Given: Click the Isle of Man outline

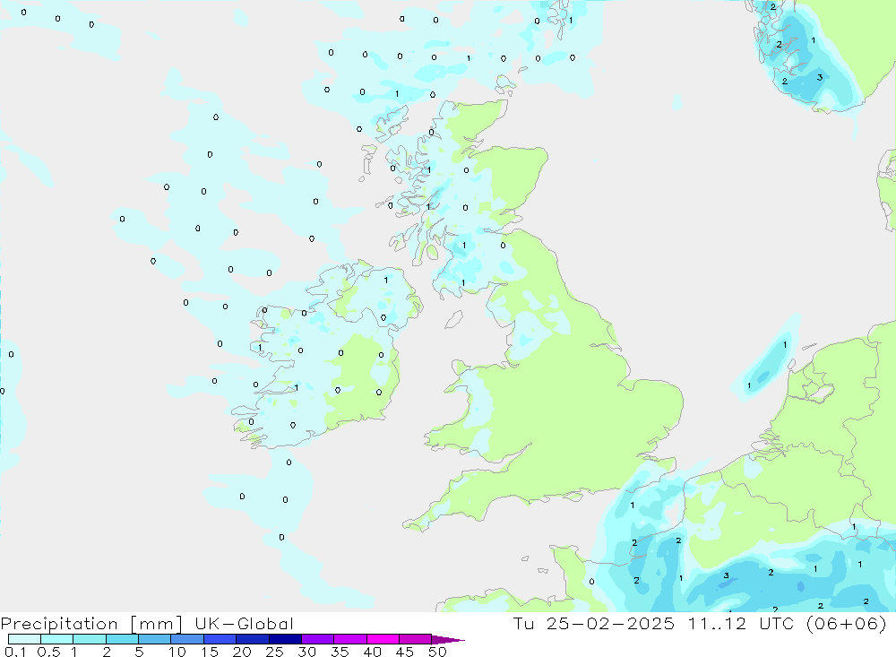Looking at the screenshot, I should coord(453,319).
